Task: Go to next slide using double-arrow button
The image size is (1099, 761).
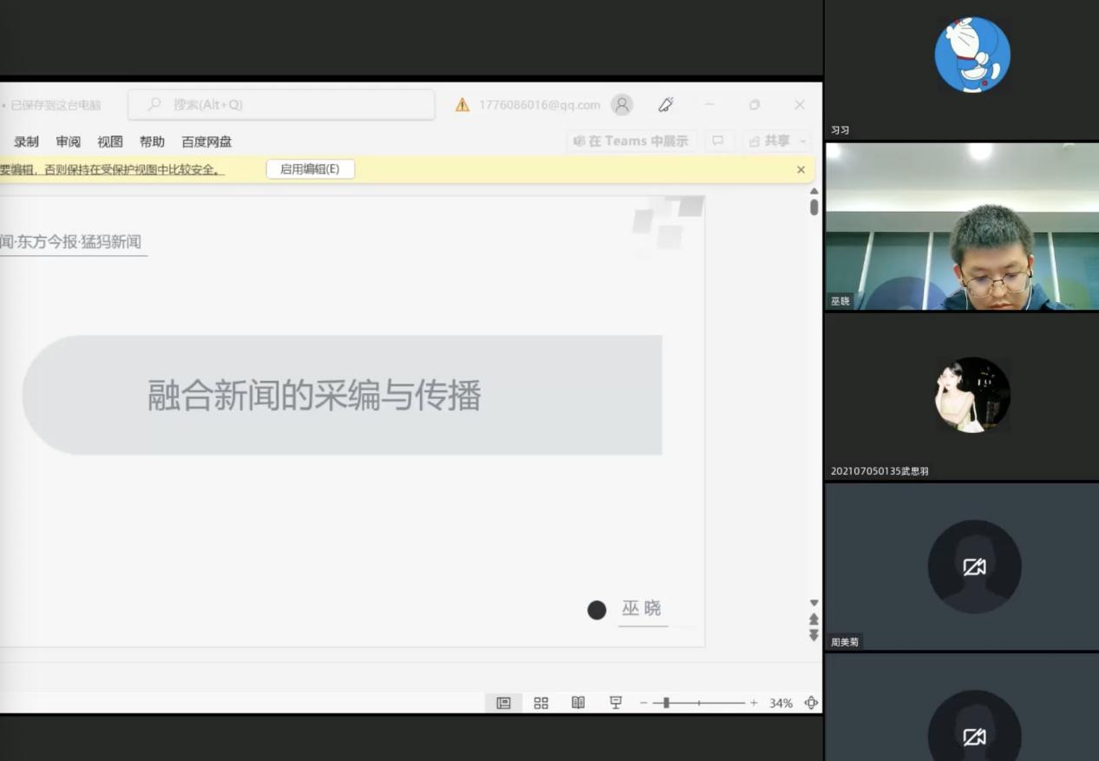Action: pos(814,635)
